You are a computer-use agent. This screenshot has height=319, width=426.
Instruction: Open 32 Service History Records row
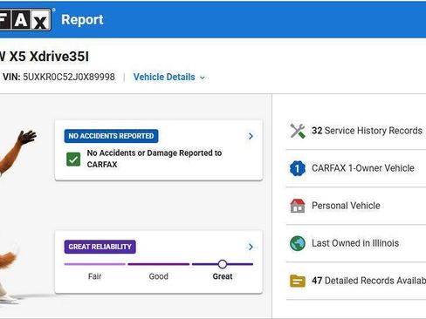(356, 131)
